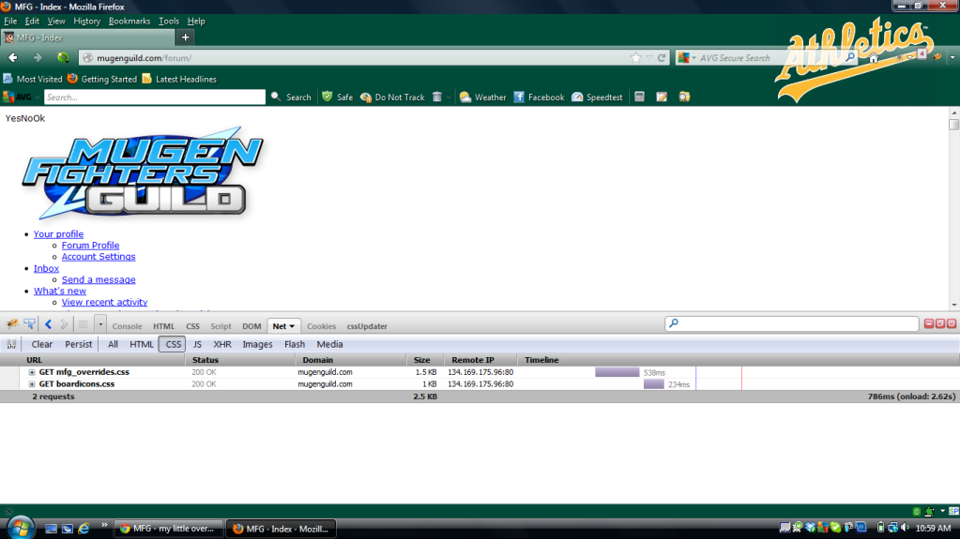
Task: Activate the Firebug element inspector icon
Action: coord(29,324)
